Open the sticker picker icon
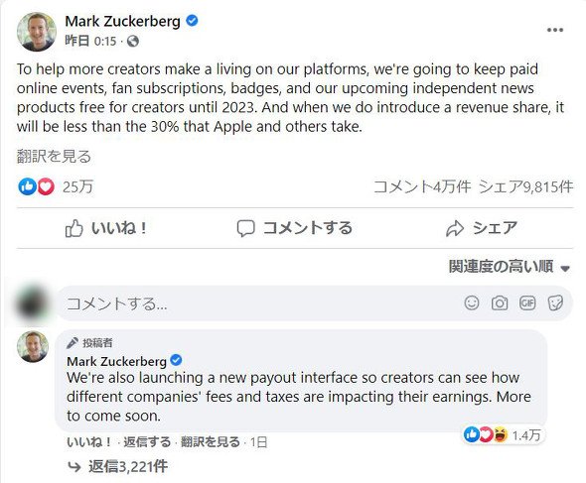 555,302
